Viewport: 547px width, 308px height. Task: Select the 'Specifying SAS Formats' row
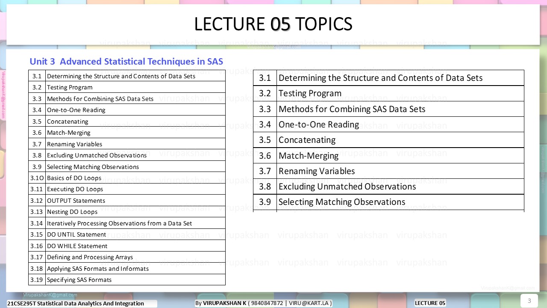127,280
